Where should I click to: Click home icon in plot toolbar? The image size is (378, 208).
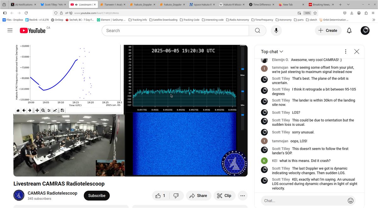click(x=18, y=110)
